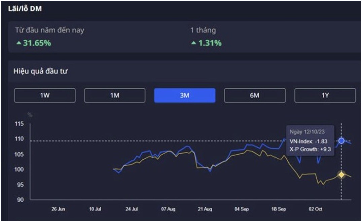Click the 110 label on the y-axis
Viewport: 362px width, 221px height.
tap(19, 139)
